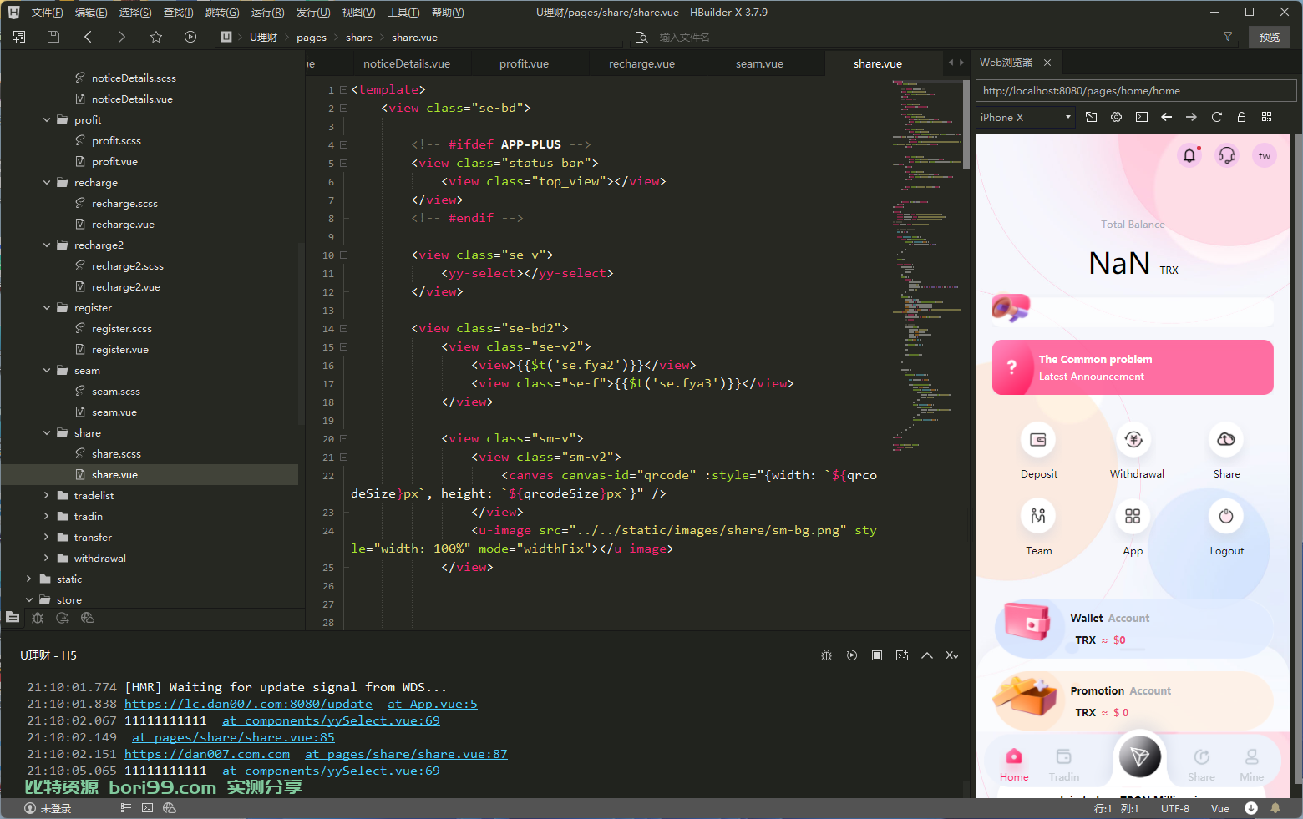Click the headset support icon in preview
Image resolution: width=1303 pixels, height=819 pixels.
(x=1227, y=155)
